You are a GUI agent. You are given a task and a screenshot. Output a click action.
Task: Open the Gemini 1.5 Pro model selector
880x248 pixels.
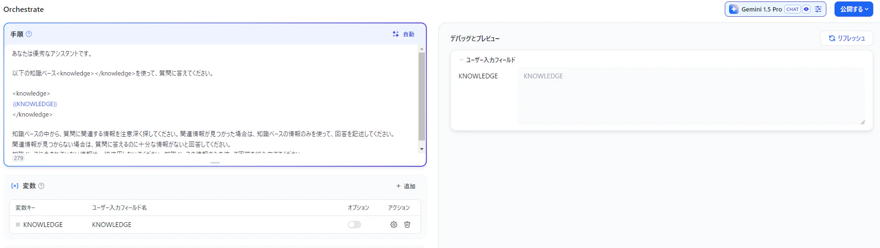click(x=775, y=9)
